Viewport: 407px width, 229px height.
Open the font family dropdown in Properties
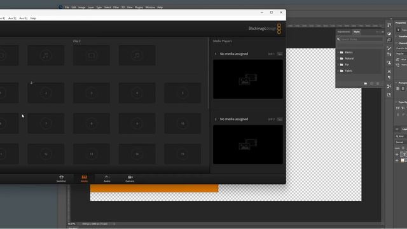pyautogui.click(x=401, y=48)
